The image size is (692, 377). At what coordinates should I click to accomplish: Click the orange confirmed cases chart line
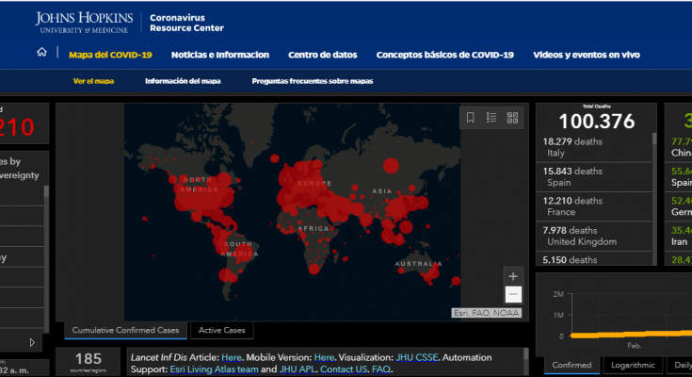click(631, 335)
